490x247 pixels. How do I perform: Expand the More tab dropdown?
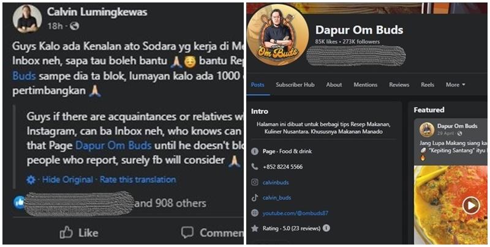(456, 85)
